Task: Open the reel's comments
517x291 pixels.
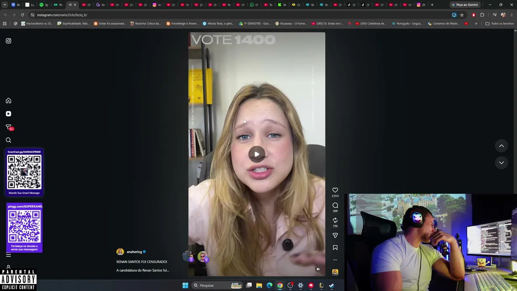Action: pyautogui.click(x=335, y=205)
